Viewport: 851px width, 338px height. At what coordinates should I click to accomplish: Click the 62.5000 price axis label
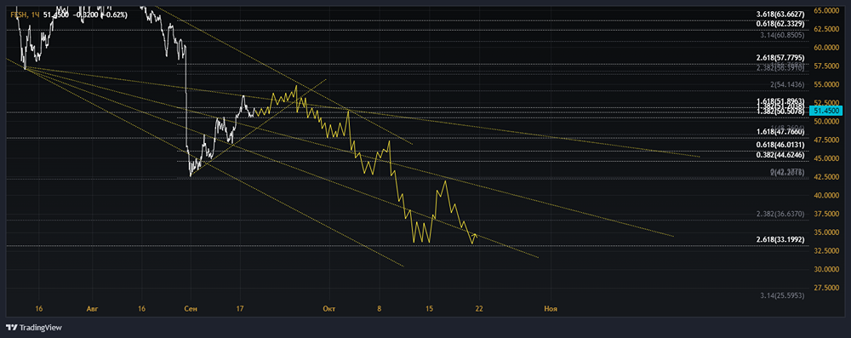click(825, 29)
